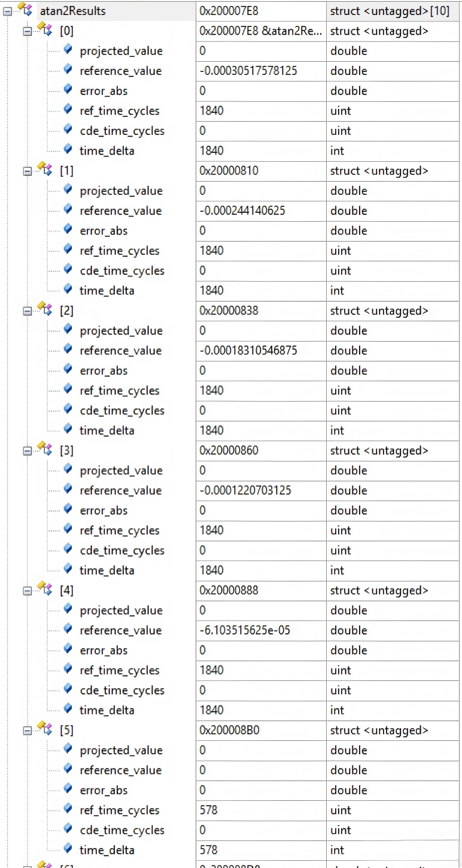Click the 578 value of [5] ref_time_cycles
This screenshot has height=868, width=462.
tap(208, 810)
